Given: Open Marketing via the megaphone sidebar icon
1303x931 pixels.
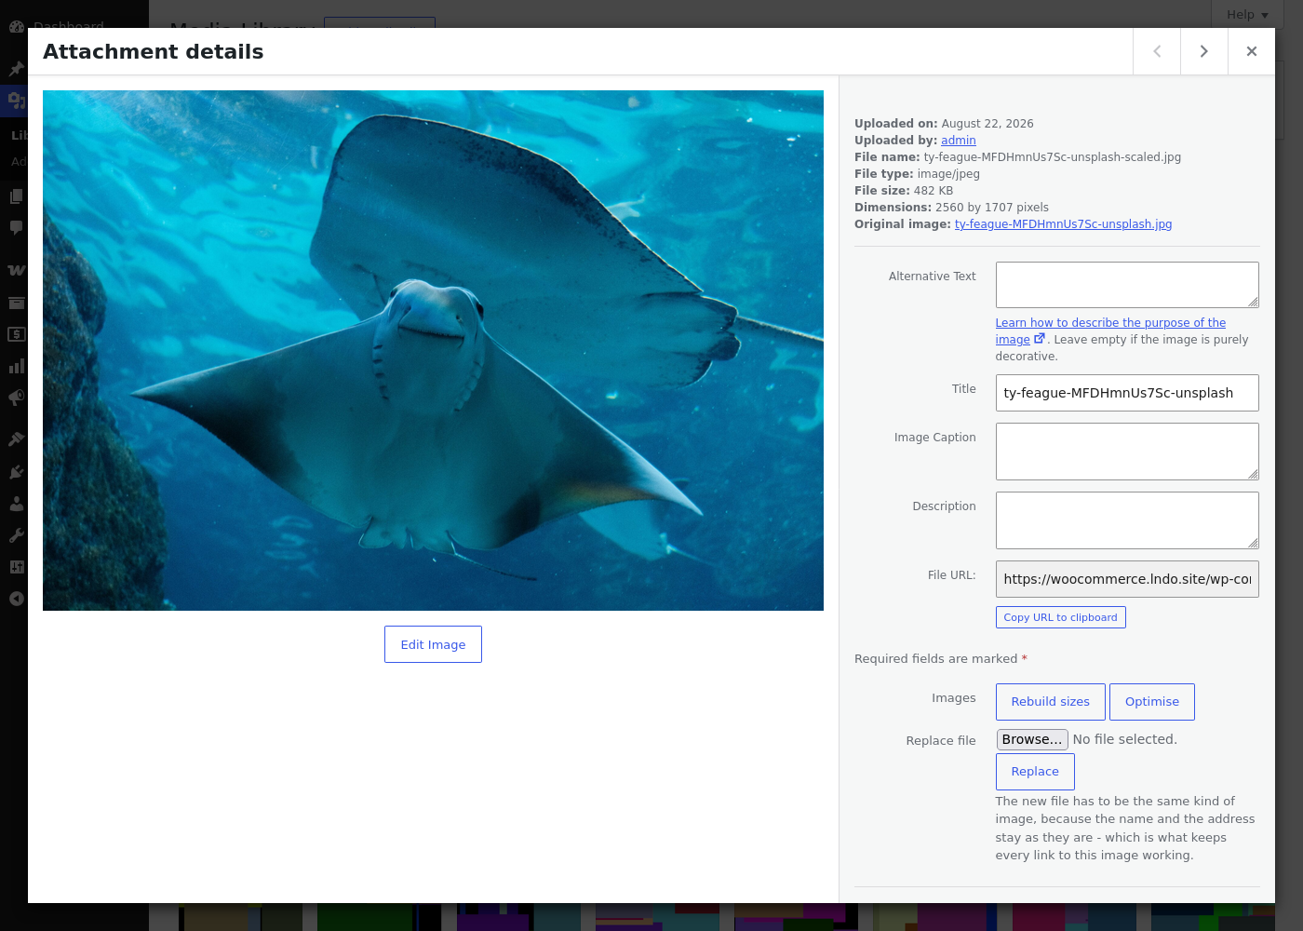Looking at the screenshot, I should [16, 398].
